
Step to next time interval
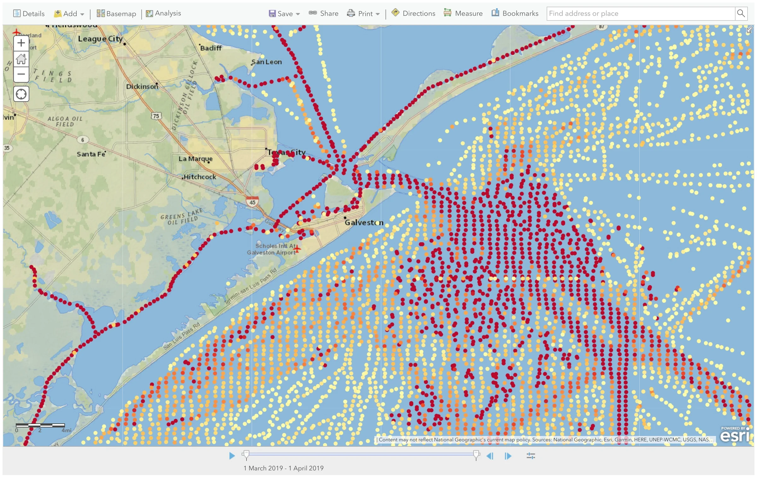coord(508,456)
